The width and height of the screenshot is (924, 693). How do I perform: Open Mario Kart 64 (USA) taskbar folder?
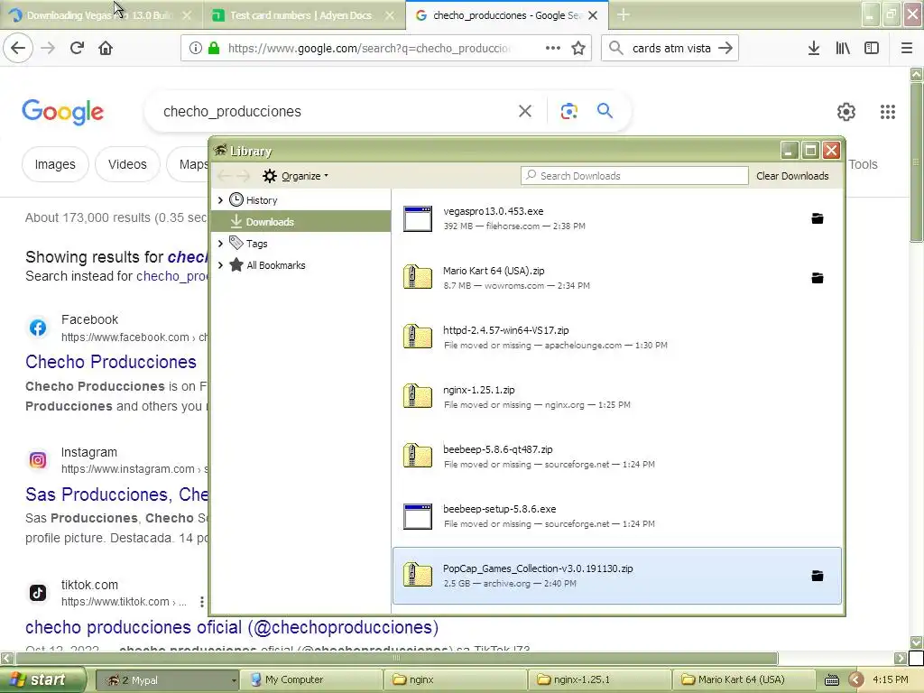744,680
